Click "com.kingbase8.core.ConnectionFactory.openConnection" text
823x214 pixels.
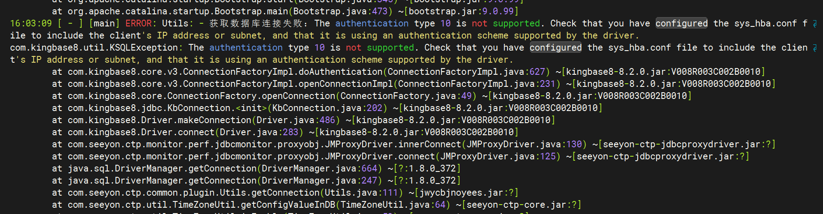[201, 96]
